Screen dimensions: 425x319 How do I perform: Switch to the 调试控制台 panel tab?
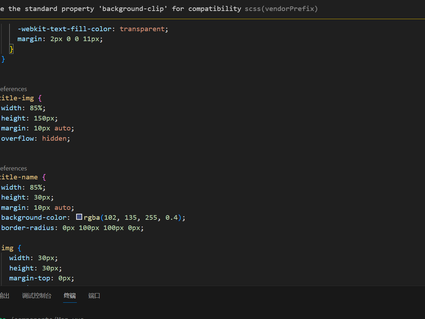coord(36,296)
